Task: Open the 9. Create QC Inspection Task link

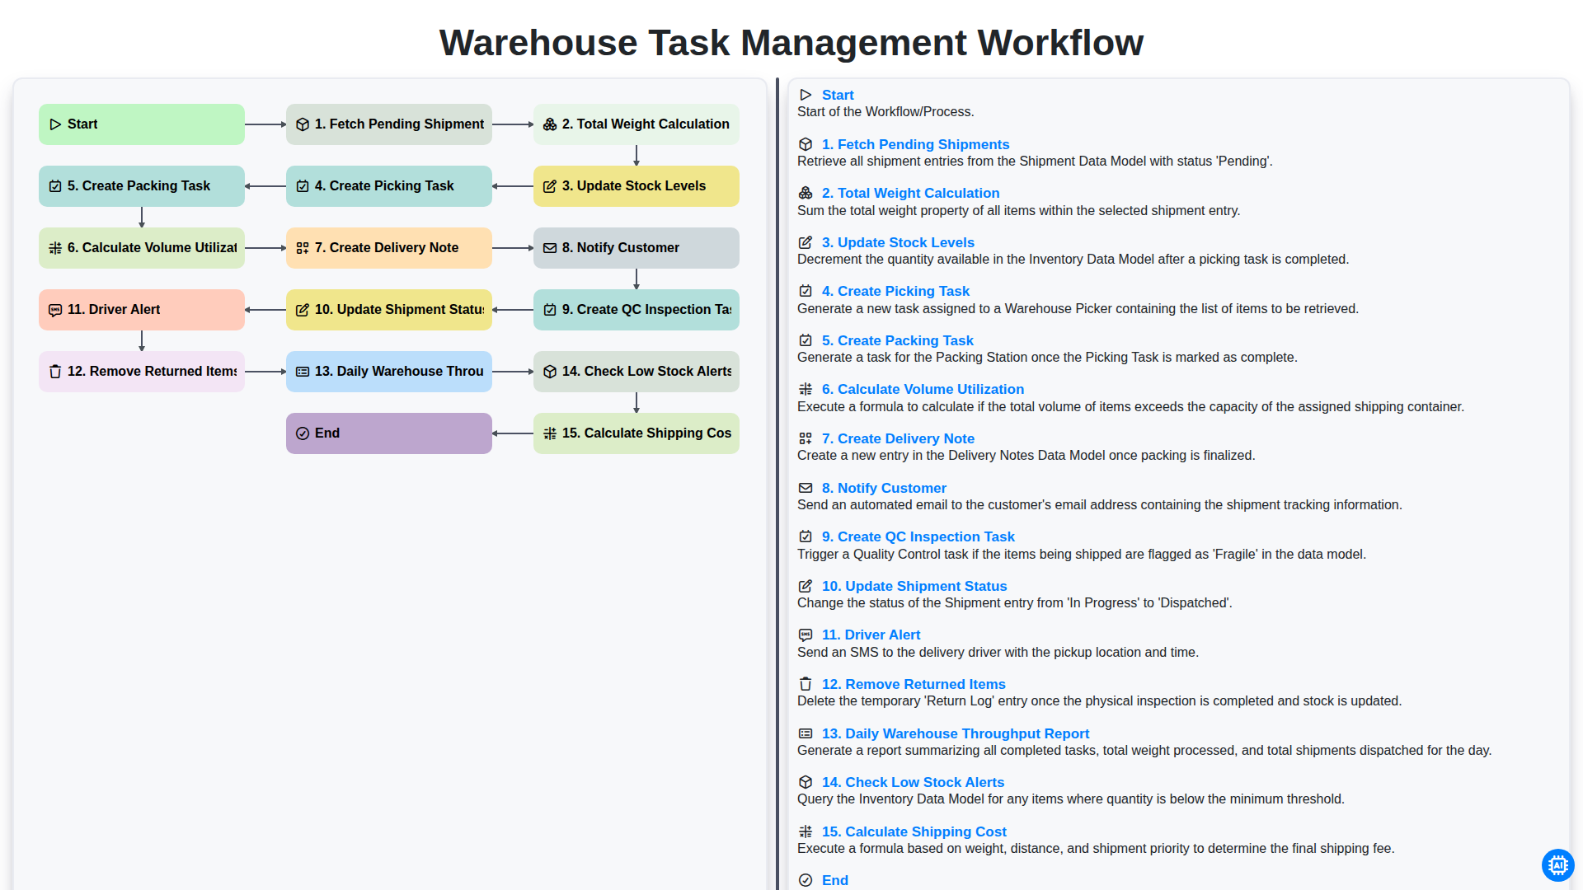Action: tap(918, 536)
